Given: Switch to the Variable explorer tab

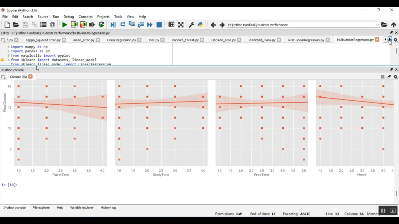Looking at the screenshot, I should (x=82, y=208).
